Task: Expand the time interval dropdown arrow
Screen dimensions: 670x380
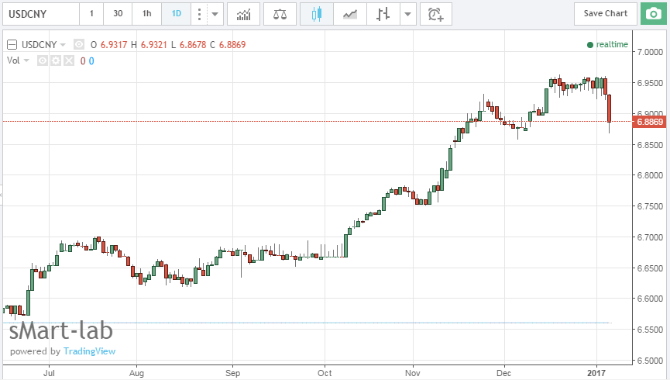Action: click(x=215, y=13)
